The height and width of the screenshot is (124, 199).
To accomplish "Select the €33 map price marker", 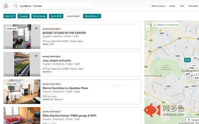I will click(x=168, y=86).
